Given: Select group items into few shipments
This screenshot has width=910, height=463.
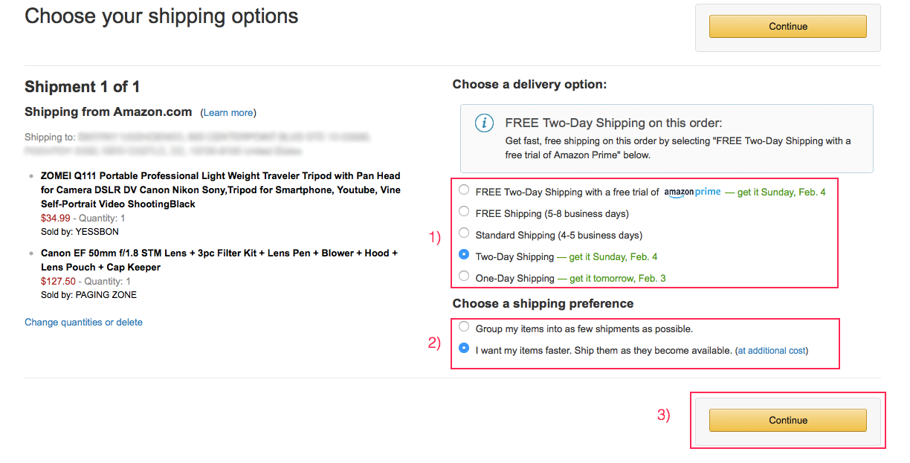Looking at the screenshot, I should tap(464, 327).
